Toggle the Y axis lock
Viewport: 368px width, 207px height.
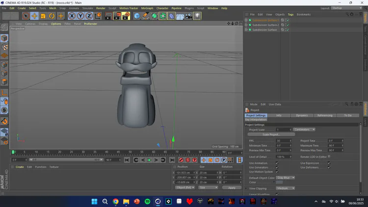click(80, 16)
